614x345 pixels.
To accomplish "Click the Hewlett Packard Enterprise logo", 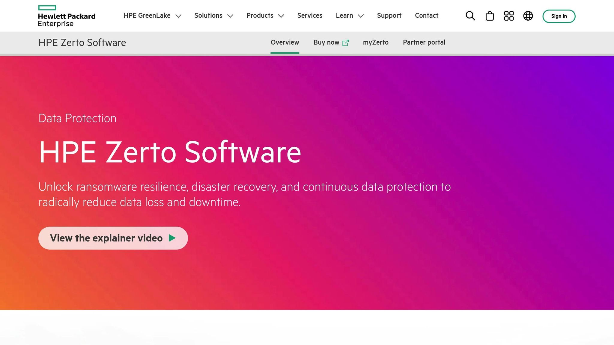I will [67, 16].
